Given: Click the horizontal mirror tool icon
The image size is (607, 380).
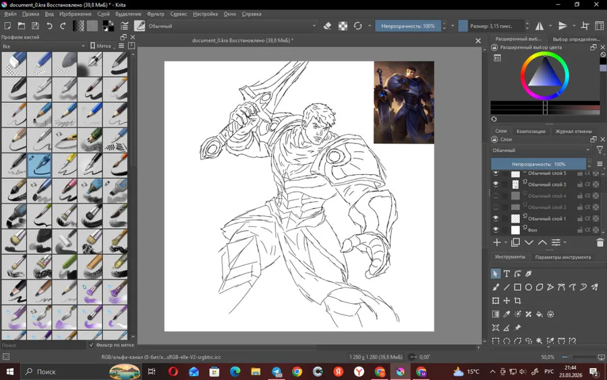Looking at the screenshot, I should coord(540,26).
